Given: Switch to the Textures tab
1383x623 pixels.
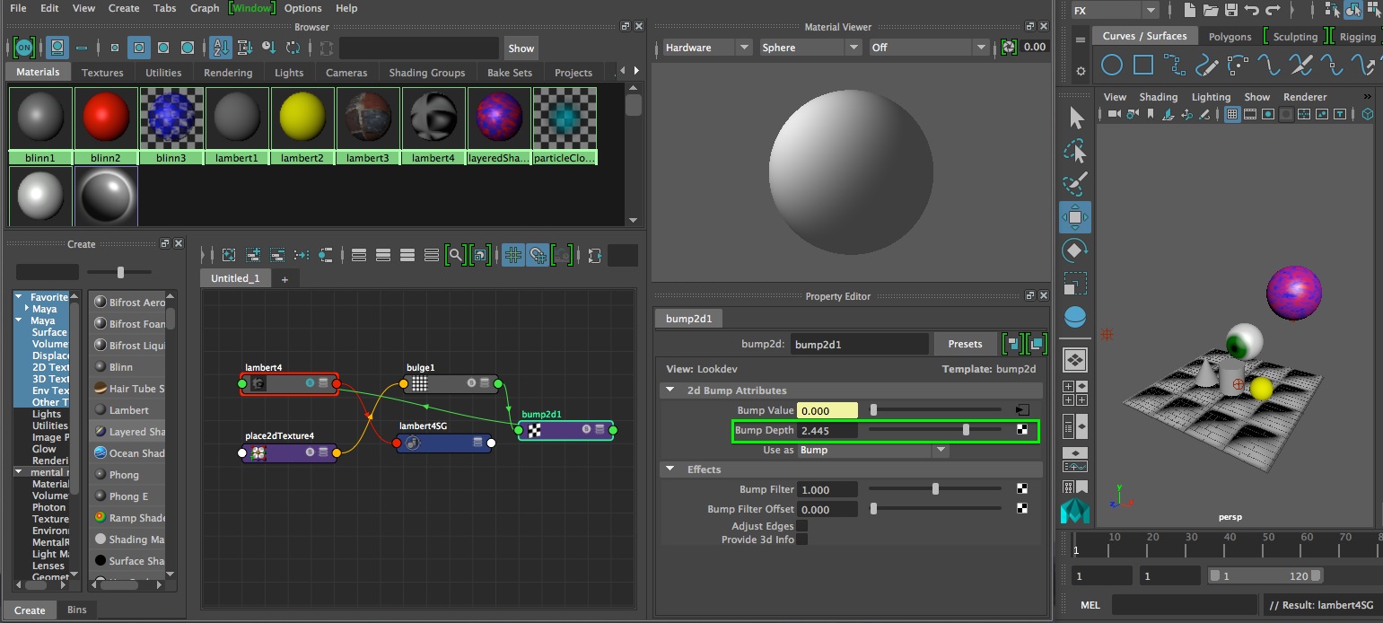Looking at the screenshot, I should tap(102, 73).
